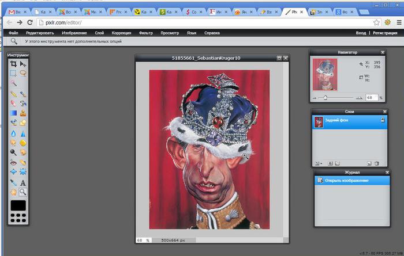This screenshot has width=404, height=256.
Task: Bookmark page with the star icon
Action: pos(376,22)
